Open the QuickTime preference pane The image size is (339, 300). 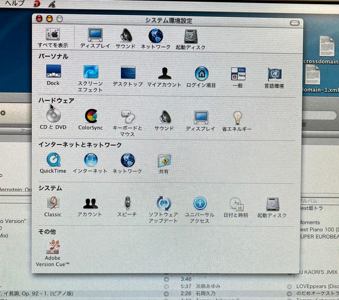coord(53,161)
